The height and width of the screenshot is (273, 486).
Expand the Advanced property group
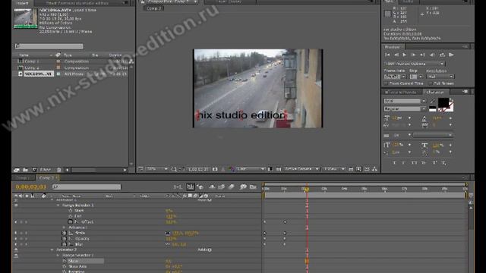64,227
